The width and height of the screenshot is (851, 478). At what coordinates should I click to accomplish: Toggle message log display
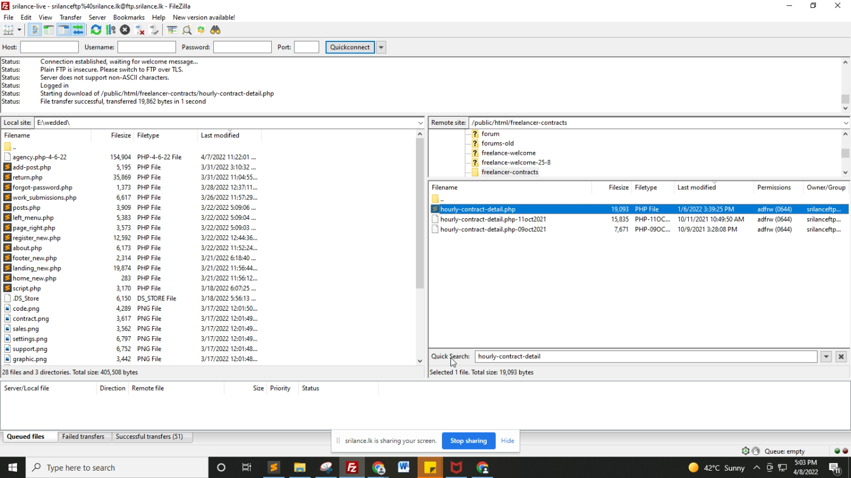coord(35,30)
